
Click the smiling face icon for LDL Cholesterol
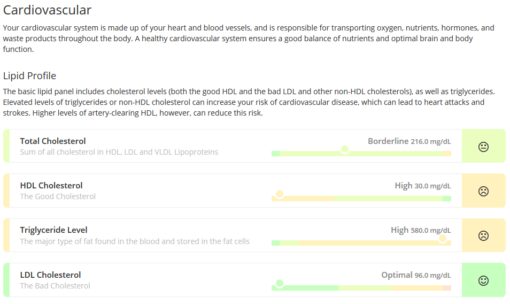483,280
